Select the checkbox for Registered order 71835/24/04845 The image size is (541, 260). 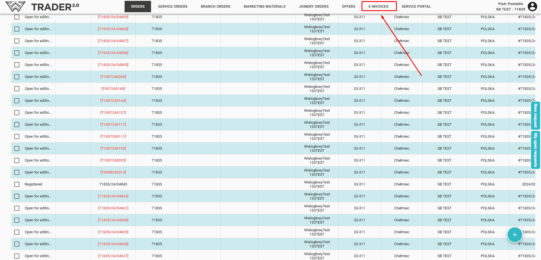(17, 184)
